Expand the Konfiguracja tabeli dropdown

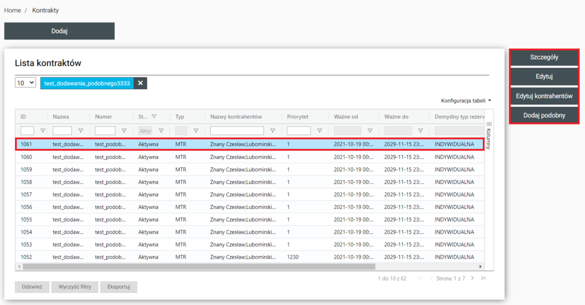pyautogui.click(x=466, y=101)
